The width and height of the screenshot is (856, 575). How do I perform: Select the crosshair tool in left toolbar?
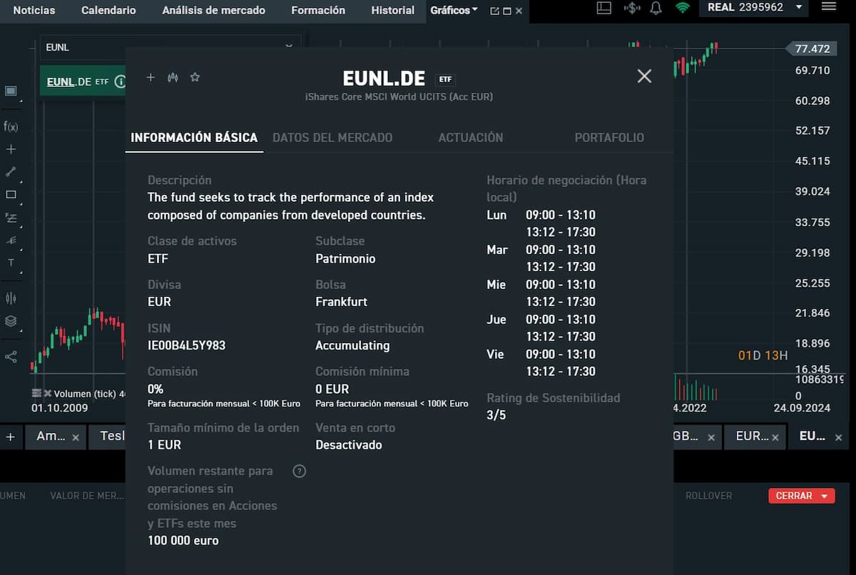coord(11,150)
